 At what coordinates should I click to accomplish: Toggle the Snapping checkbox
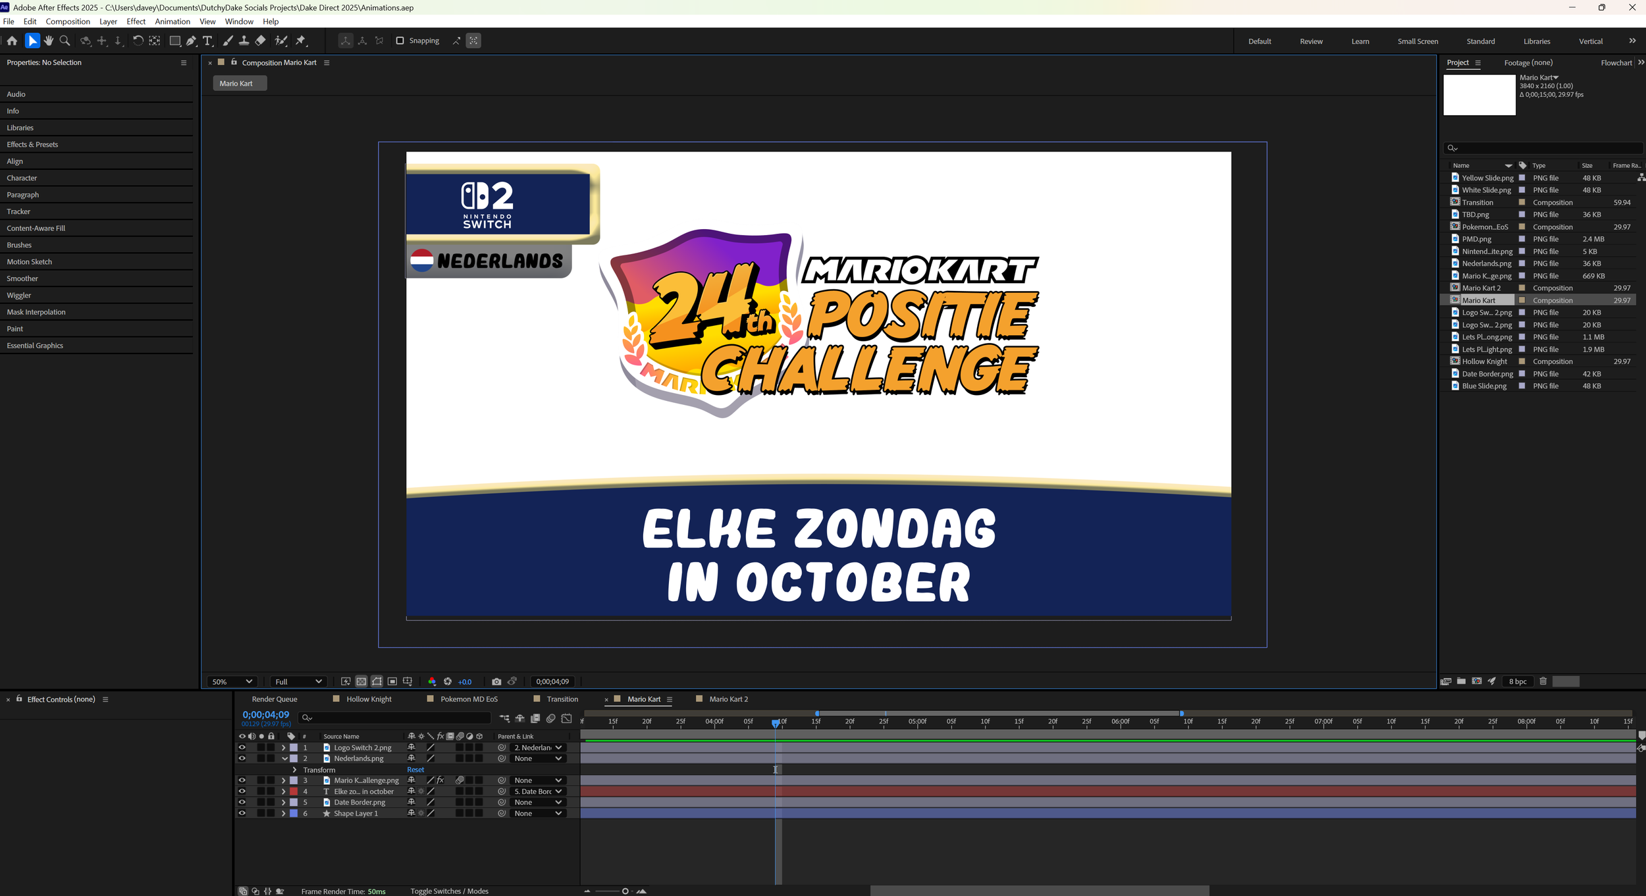(400, 41)
